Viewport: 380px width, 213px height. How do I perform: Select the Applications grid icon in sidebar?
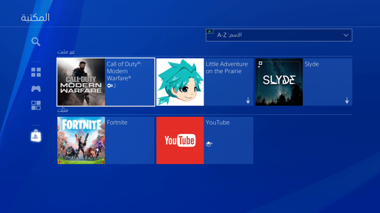(36, 105)
